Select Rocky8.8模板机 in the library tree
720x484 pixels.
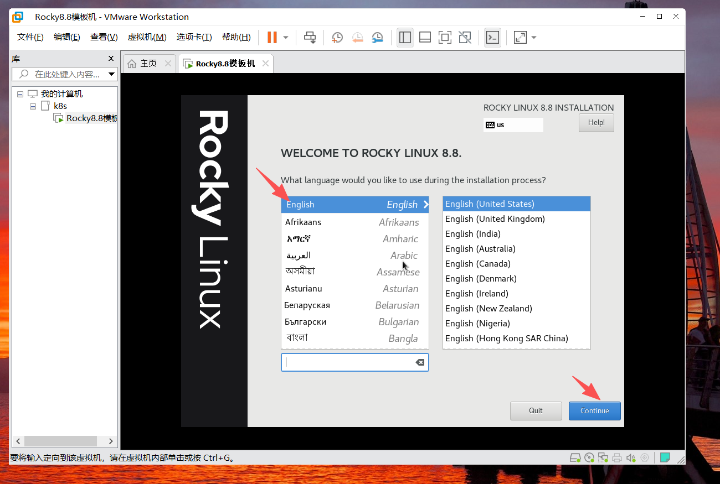pyautogui.click(x=91, y=118)
